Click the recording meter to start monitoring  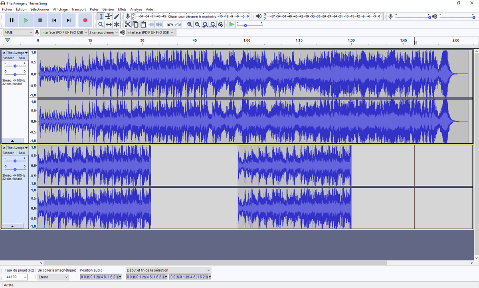pos(193,16)
